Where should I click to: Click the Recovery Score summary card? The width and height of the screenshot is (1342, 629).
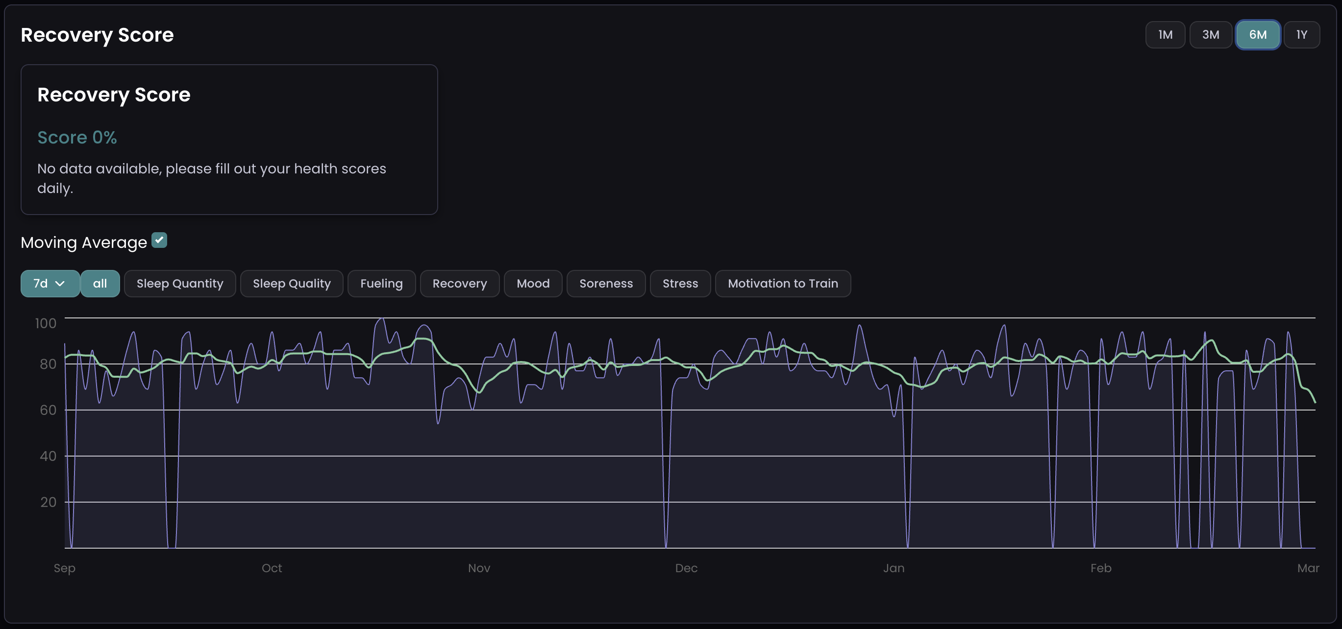click(229, 140)
